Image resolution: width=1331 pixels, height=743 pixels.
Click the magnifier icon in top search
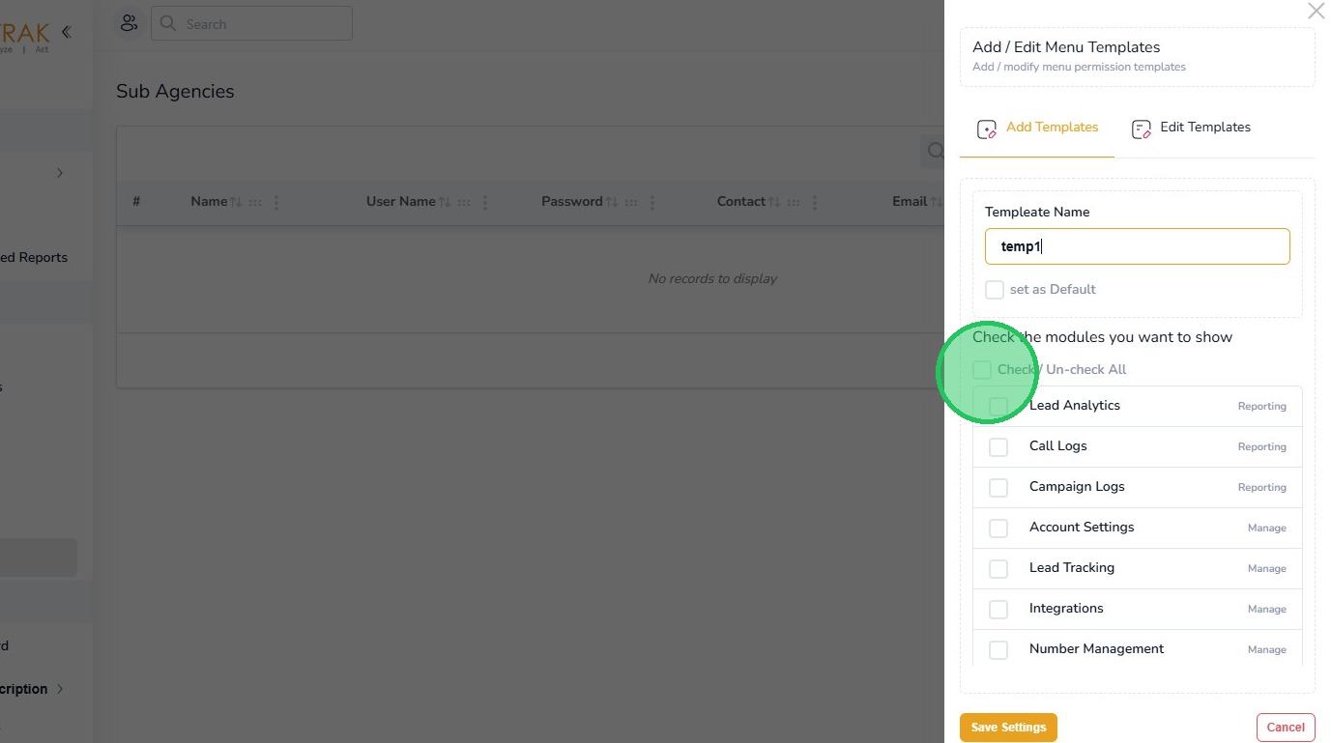[168, 23]
